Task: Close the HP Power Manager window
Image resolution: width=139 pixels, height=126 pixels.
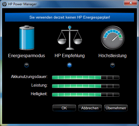Action: click(x=130, y=3)
